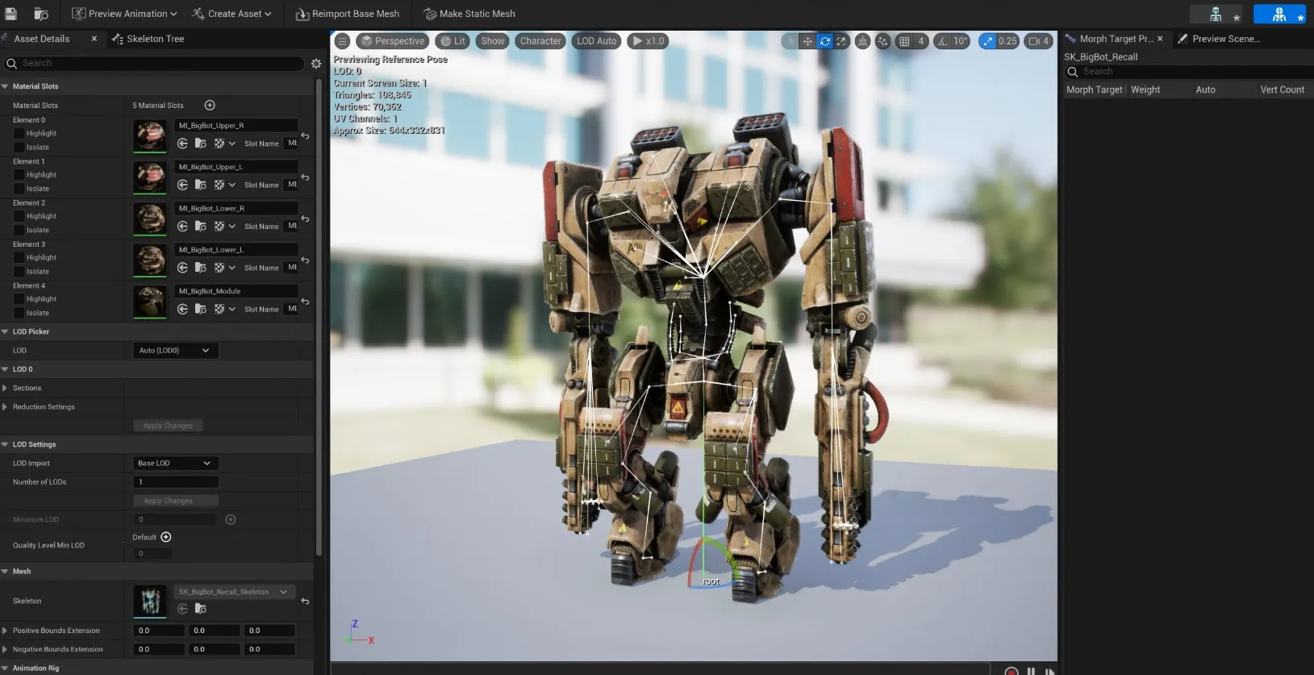The height and width of the screenshot is (675, 1314).
Task: Click Reimport Base Mesh button
Action: [348, 14]
